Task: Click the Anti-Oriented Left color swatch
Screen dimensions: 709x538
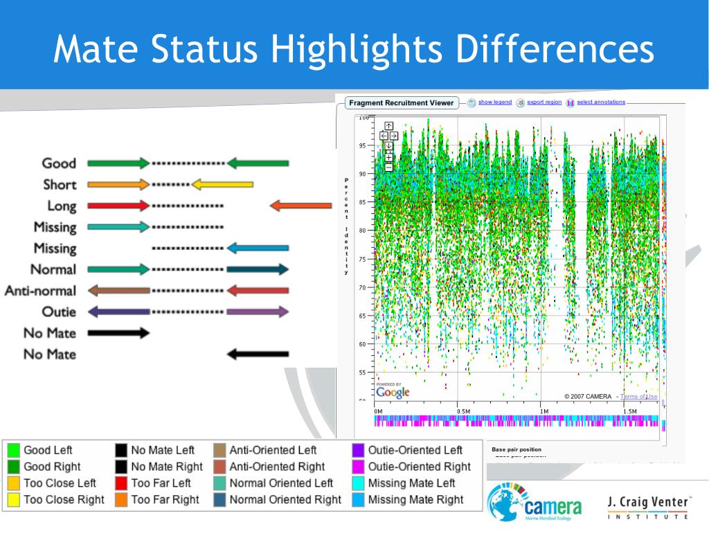Action: pos(219,450)
